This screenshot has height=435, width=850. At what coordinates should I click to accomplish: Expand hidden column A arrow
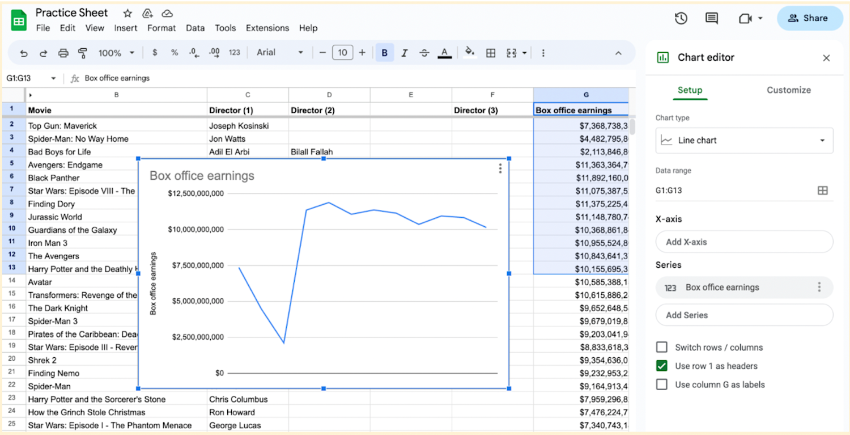[x=30, y=95]
